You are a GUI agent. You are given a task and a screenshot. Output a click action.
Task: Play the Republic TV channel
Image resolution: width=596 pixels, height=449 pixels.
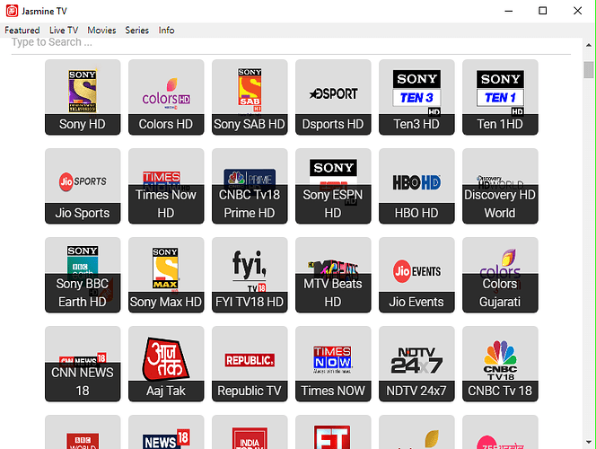click(250, 365)
